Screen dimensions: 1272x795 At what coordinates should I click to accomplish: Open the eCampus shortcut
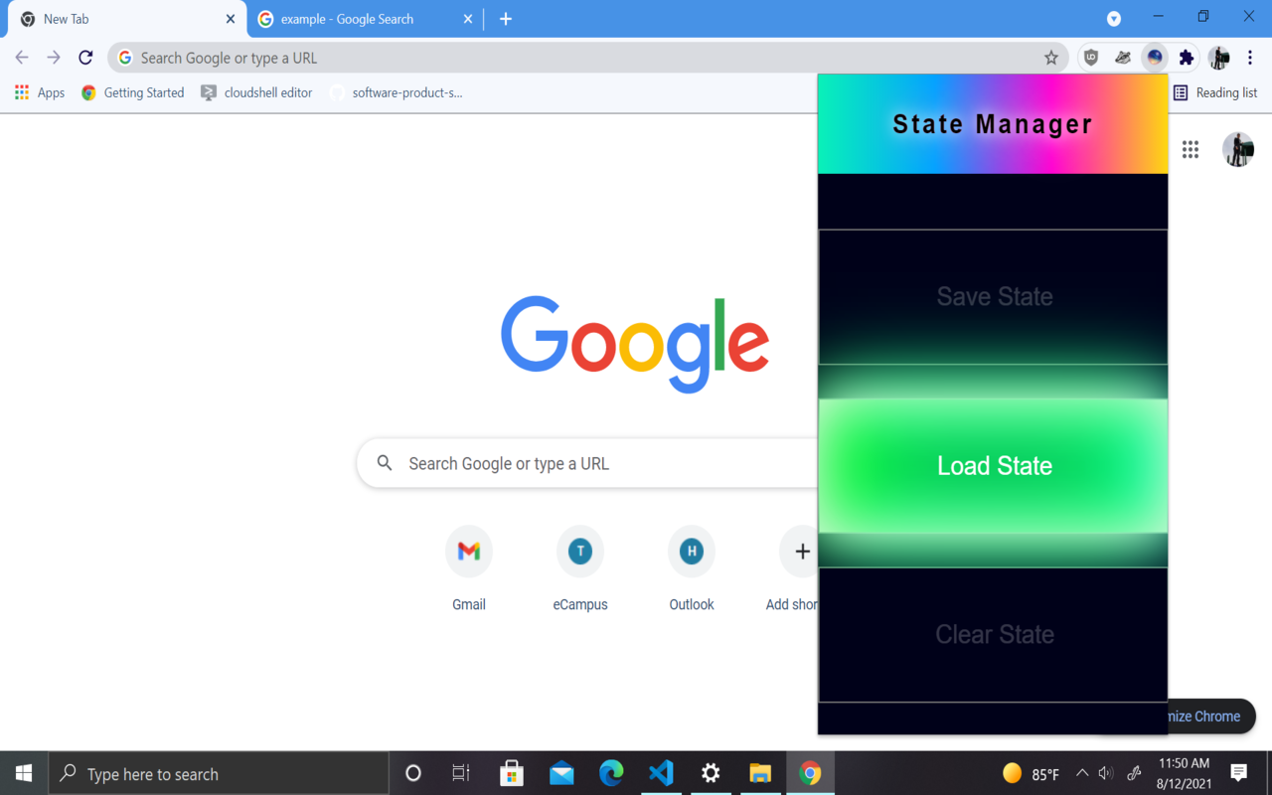(x=580, y=570)
